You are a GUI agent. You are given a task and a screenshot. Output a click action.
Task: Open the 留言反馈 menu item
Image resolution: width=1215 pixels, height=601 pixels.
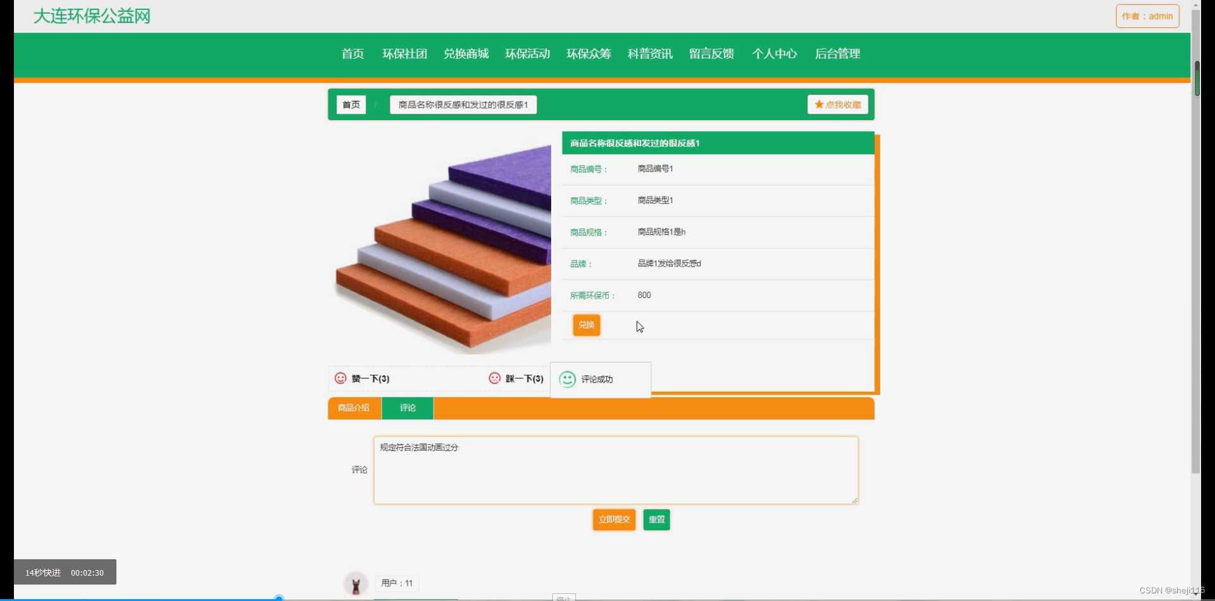711,54
